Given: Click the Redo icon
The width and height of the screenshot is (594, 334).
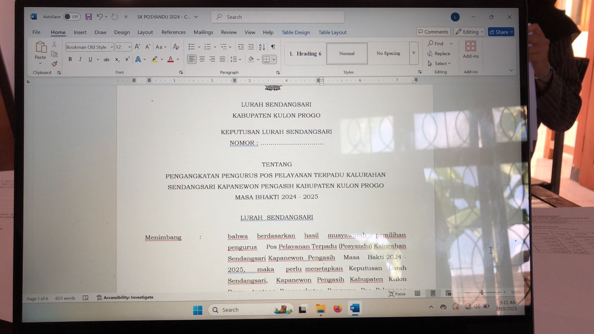Looking at the screenshot, I should [115, 17].
